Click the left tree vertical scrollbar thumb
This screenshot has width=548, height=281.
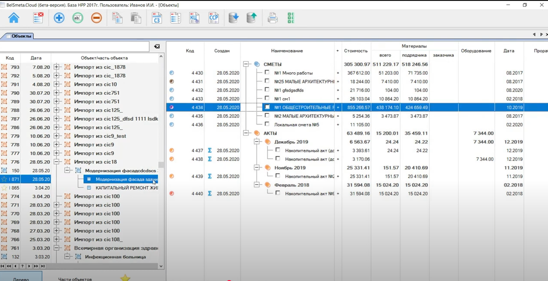(161, 165)
